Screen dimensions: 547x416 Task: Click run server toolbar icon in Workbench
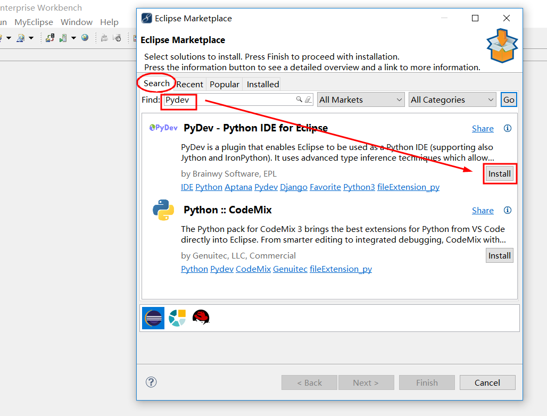coord(63,38)
